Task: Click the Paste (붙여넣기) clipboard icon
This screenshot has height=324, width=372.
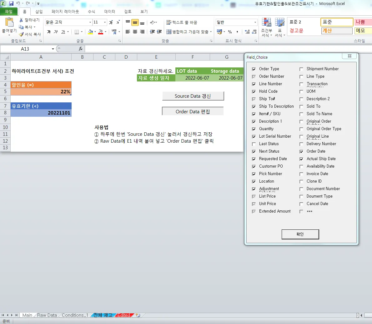Action: tap(9, 22)
